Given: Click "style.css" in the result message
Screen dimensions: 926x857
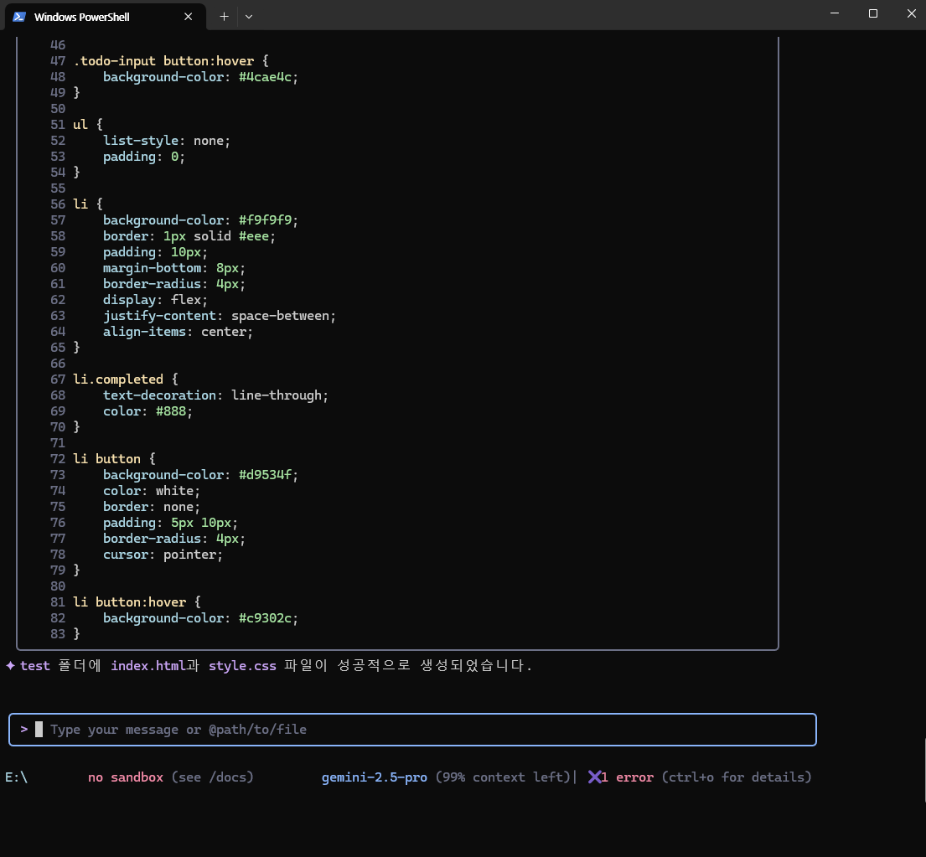Looking at the screenshot, I should (243, 666).
